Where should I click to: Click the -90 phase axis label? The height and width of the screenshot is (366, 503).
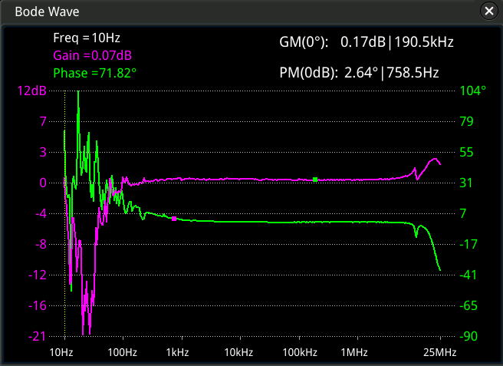click(x=468, y=336)
